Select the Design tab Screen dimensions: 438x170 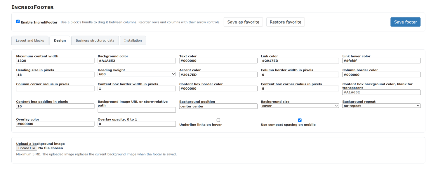pos(60,40)
